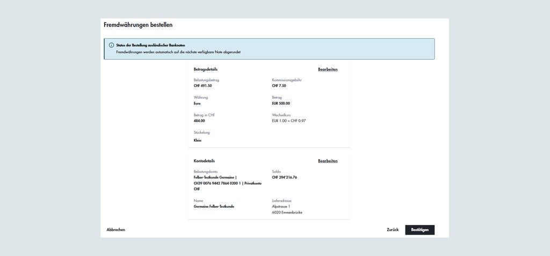Viewport: 550px width, 256px height.
Task: Click the Kommissionsgebühr label
Action: pos(287,80)
